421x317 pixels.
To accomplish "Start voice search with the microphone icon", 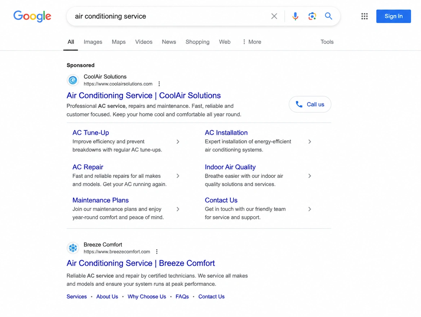I will pos(295,16).
